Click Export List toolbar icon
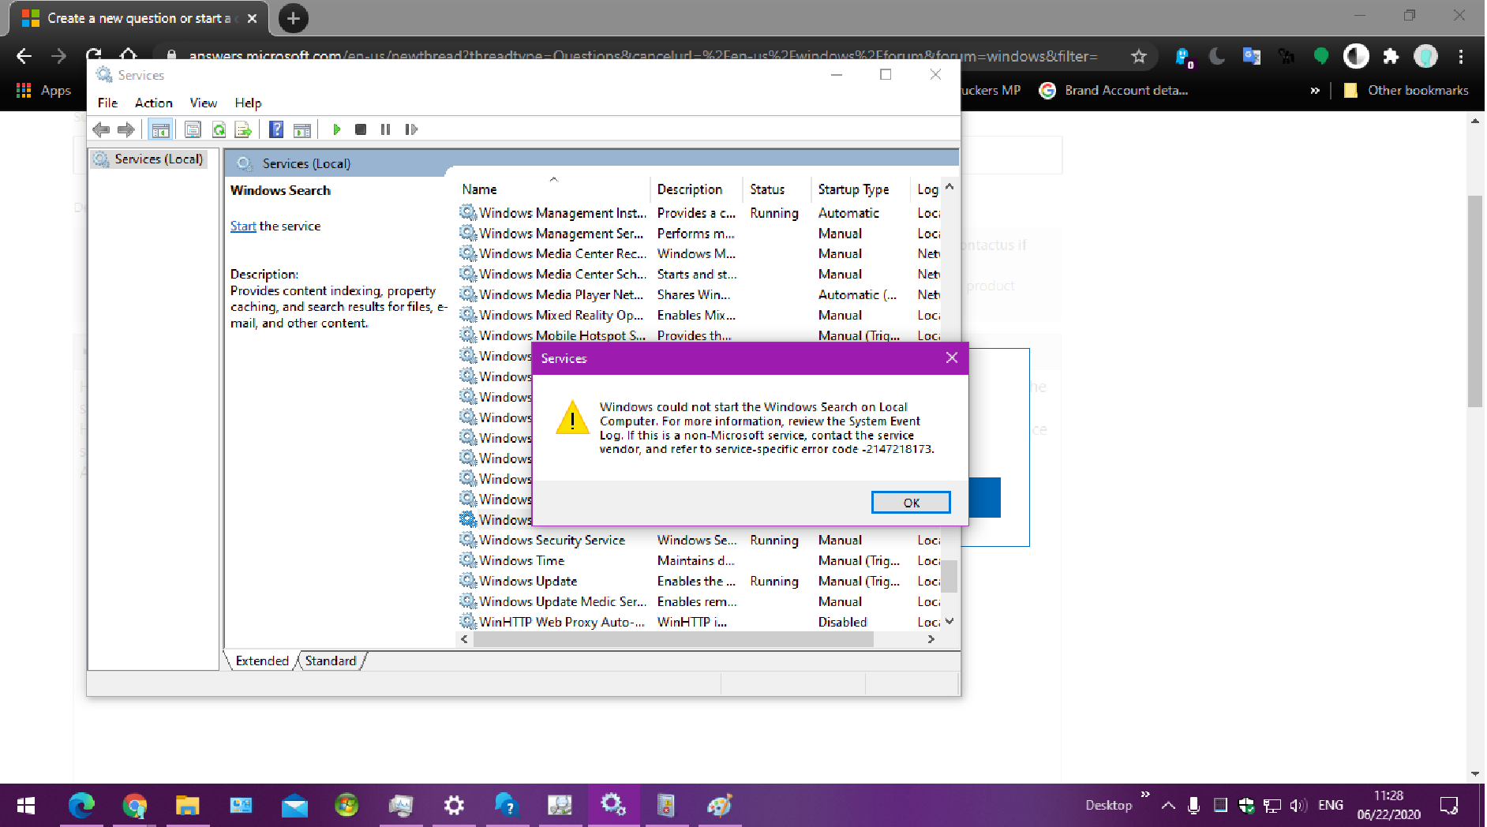The image size is (1487, 827). pos(243,129)
